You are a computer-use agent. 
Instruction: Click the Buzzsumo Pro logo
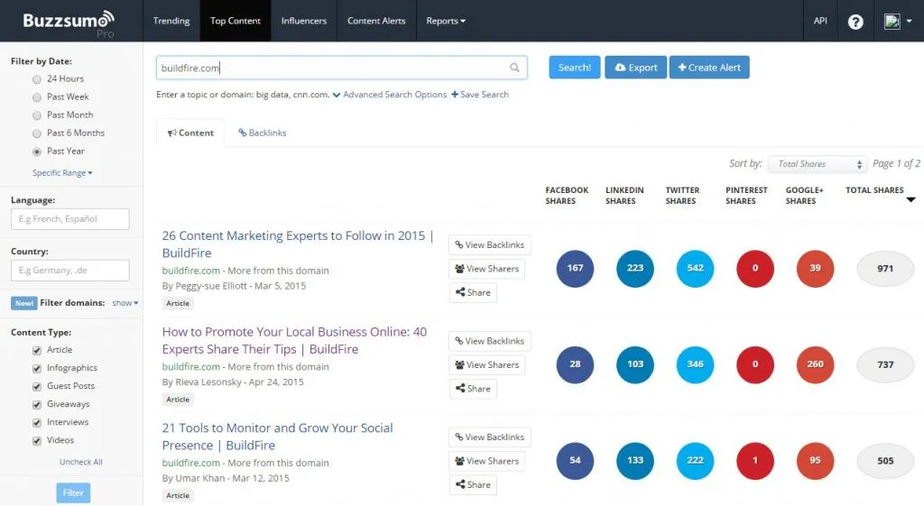[69, 23]
